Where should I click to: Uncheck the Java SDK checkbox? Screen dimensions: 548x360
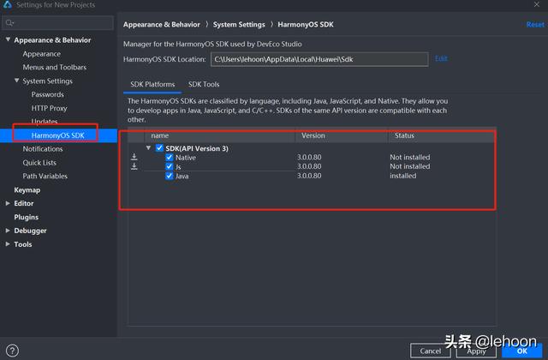[170, 176]
